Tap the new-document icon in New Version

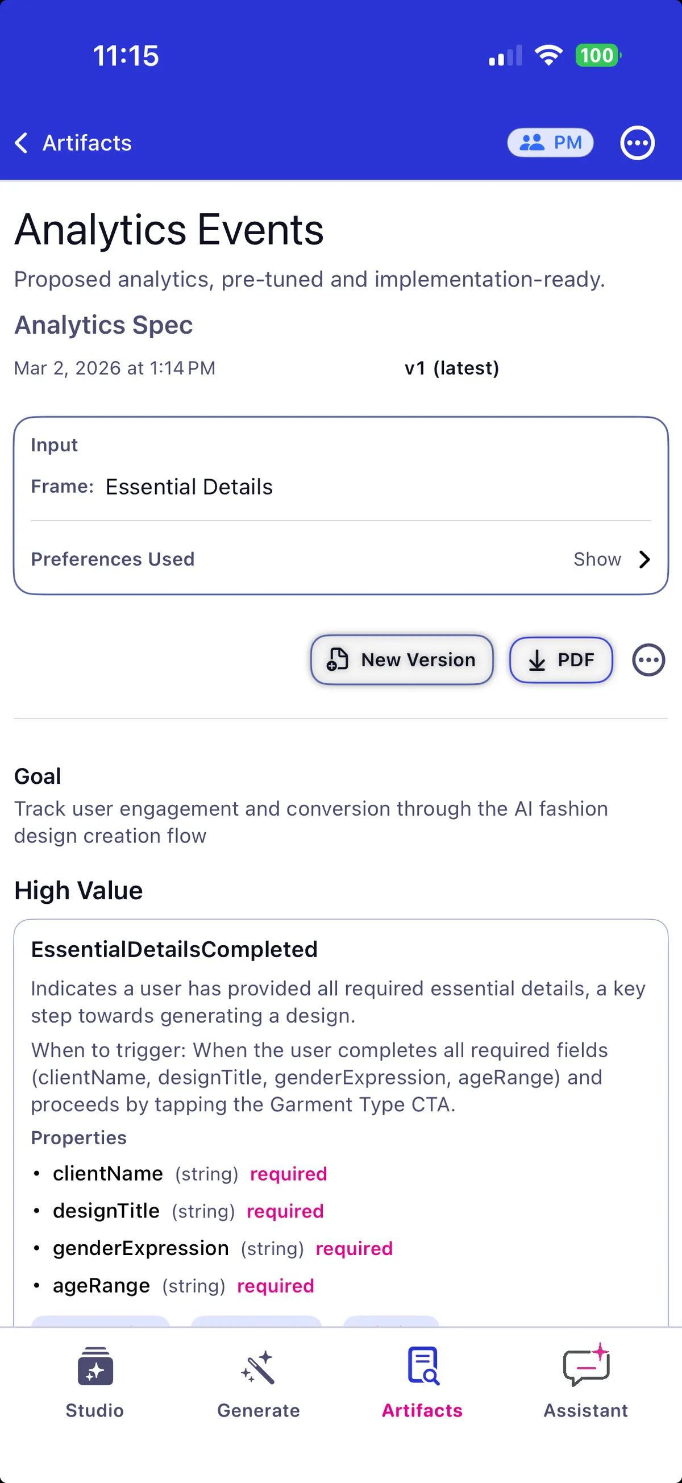[x=337, y=660]
